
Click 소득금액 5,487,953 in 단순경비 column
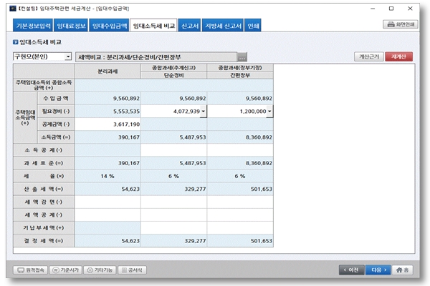tap(174, 137)
